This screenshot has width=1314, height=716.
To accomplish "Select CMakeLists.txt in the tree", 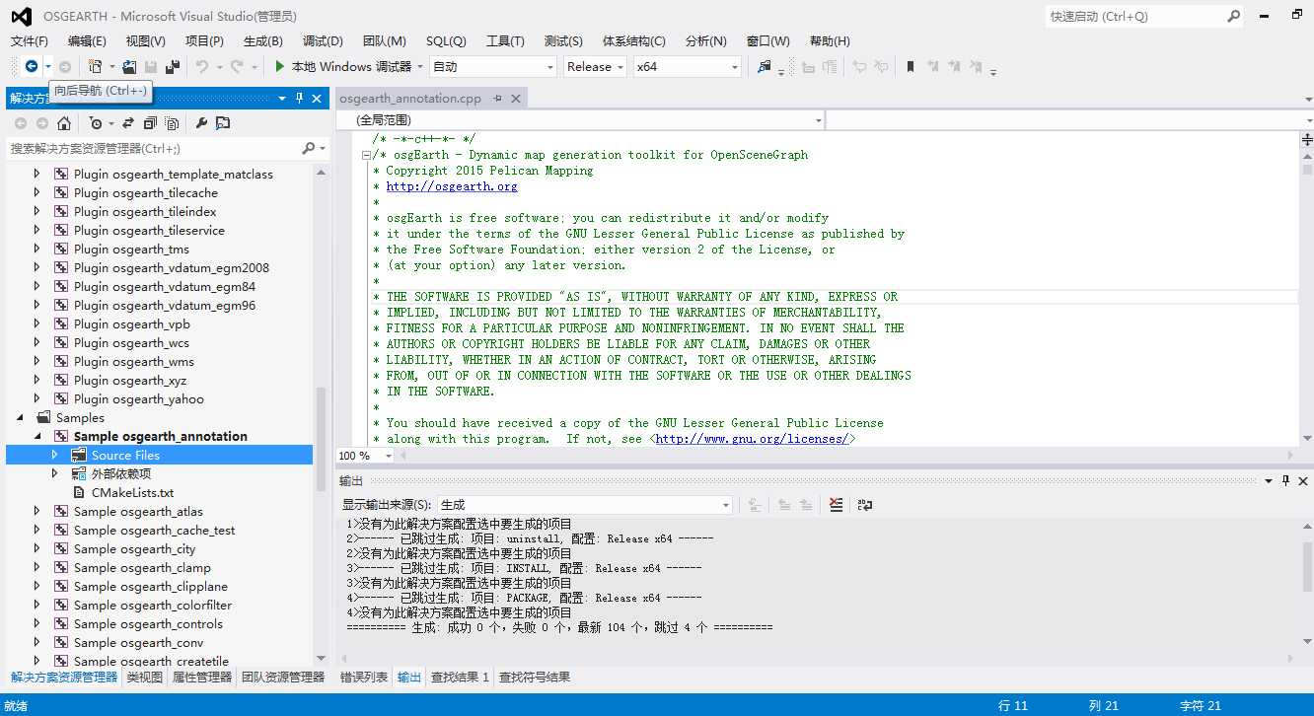I will pyautogui.click(x=132, y=492).
